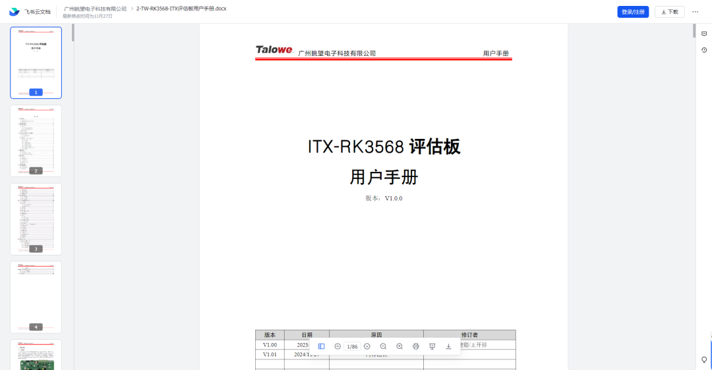Open the comments panel icon
712x370 pixels.
(x=704, y=34)
